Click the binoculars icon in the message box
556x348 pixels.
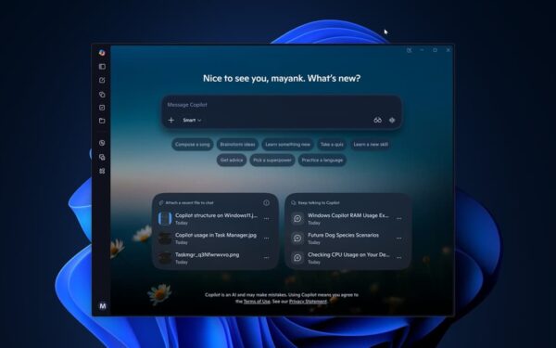pyautogui.click(x=378, y=120)
